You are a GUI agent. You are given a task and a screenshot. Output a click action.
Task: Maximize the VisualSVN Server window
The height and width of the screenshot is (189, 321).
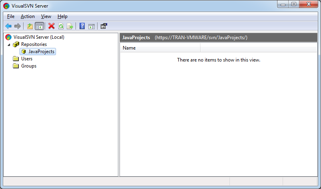[294, 4]
